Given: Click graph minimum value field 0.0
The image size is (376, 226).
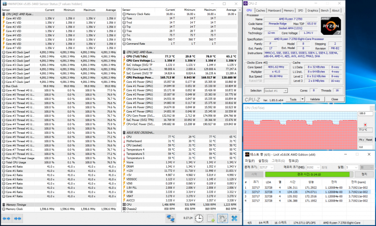Looking at the screenshot, I should (x=366, y=147).
